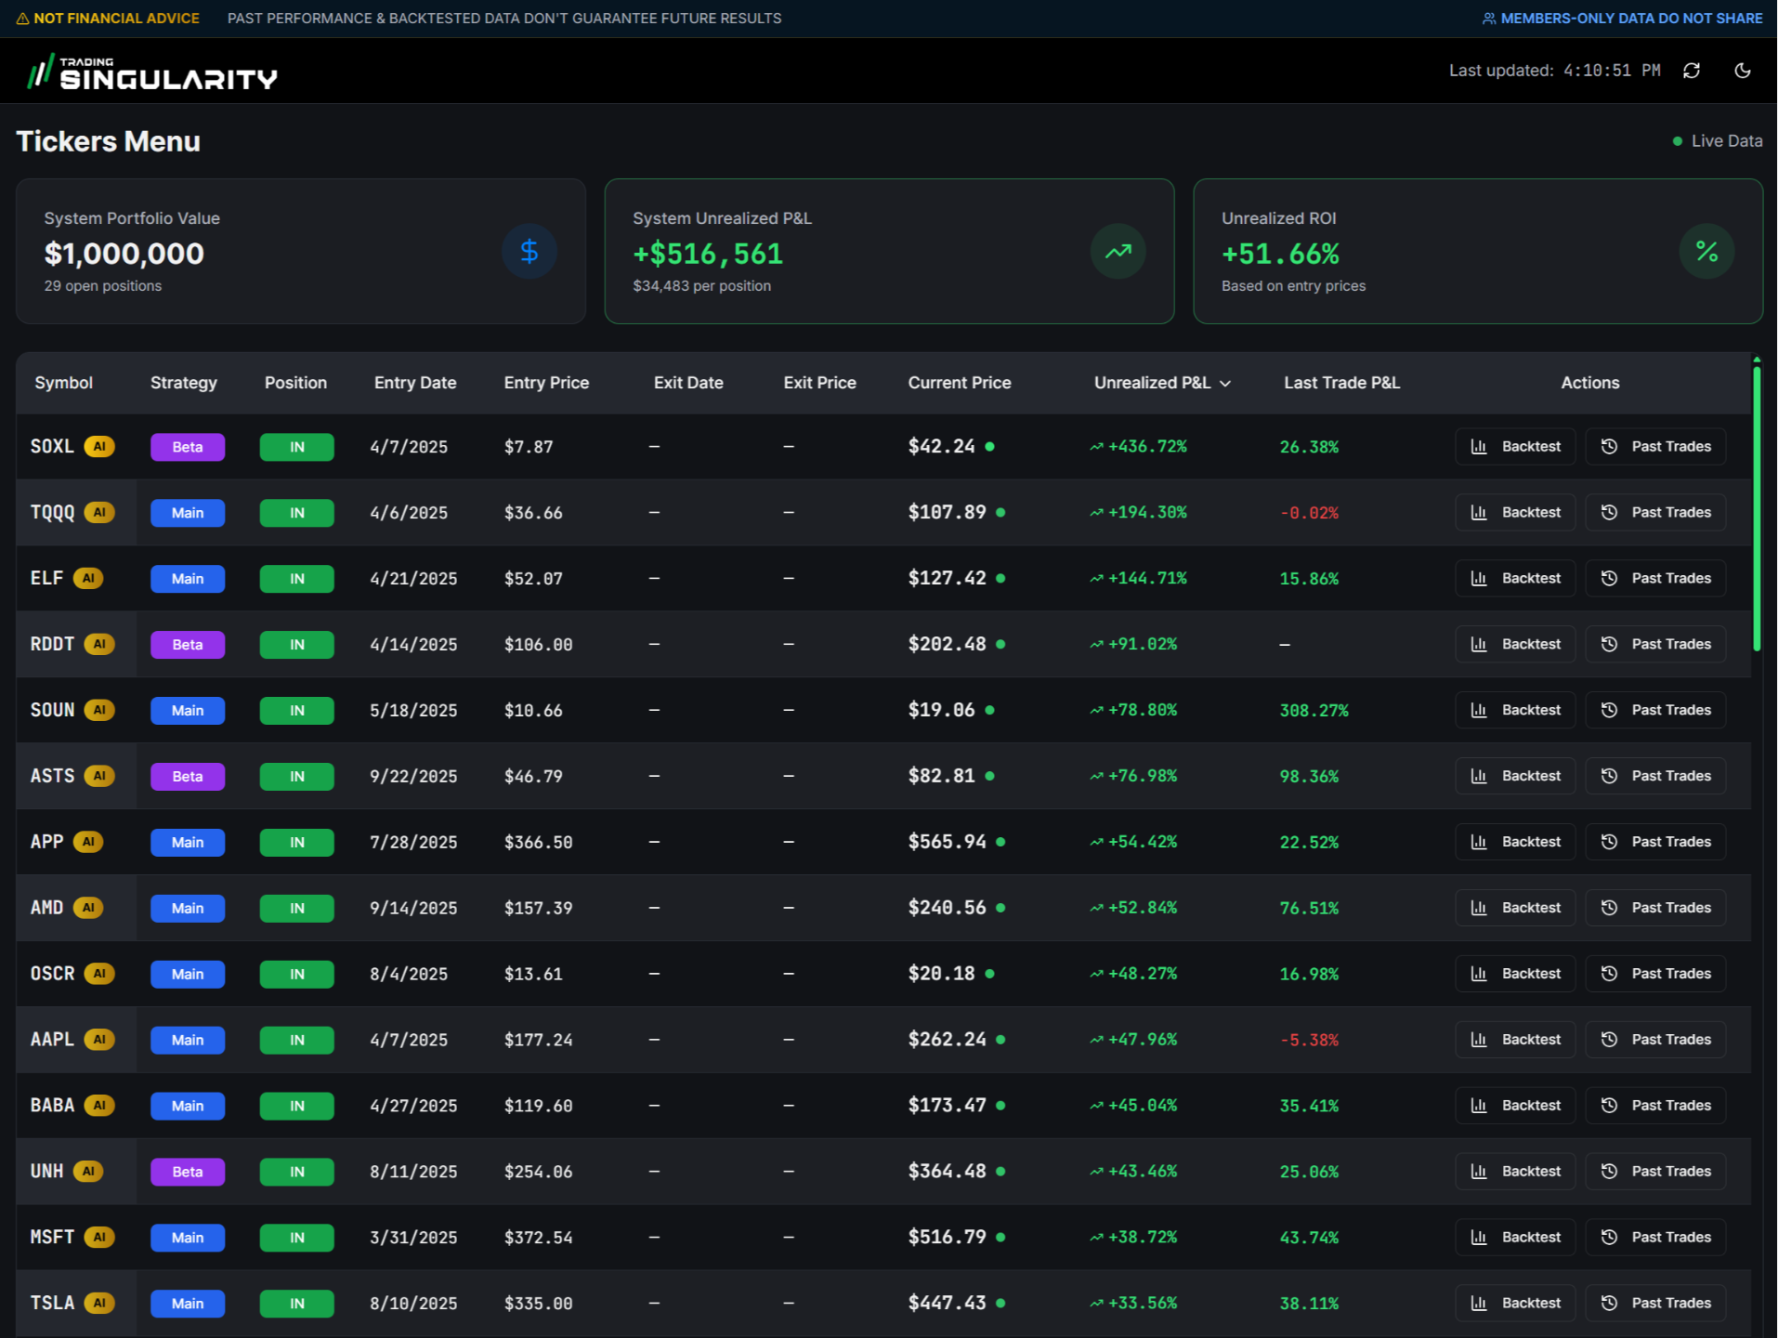Sort table by Last Trade P&L header

(x=1341, y=383)
